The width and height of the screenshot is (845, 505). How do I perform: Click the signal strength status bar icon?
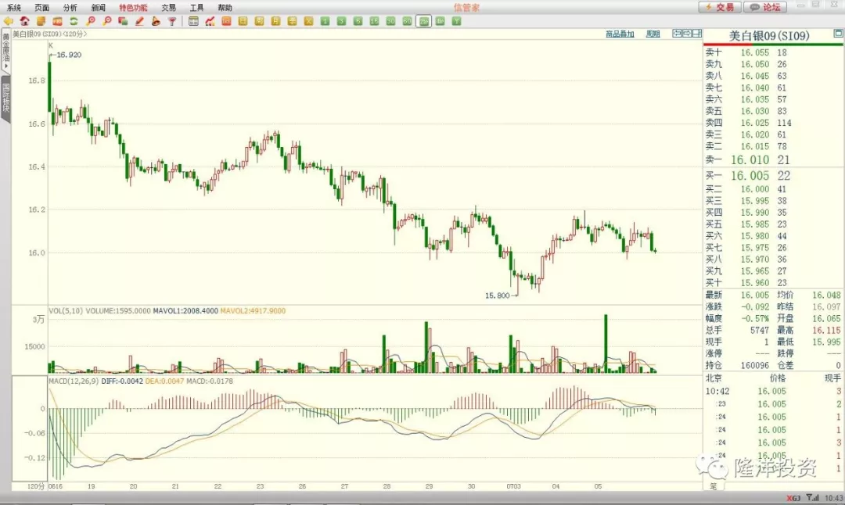click(x=812, y=498)
